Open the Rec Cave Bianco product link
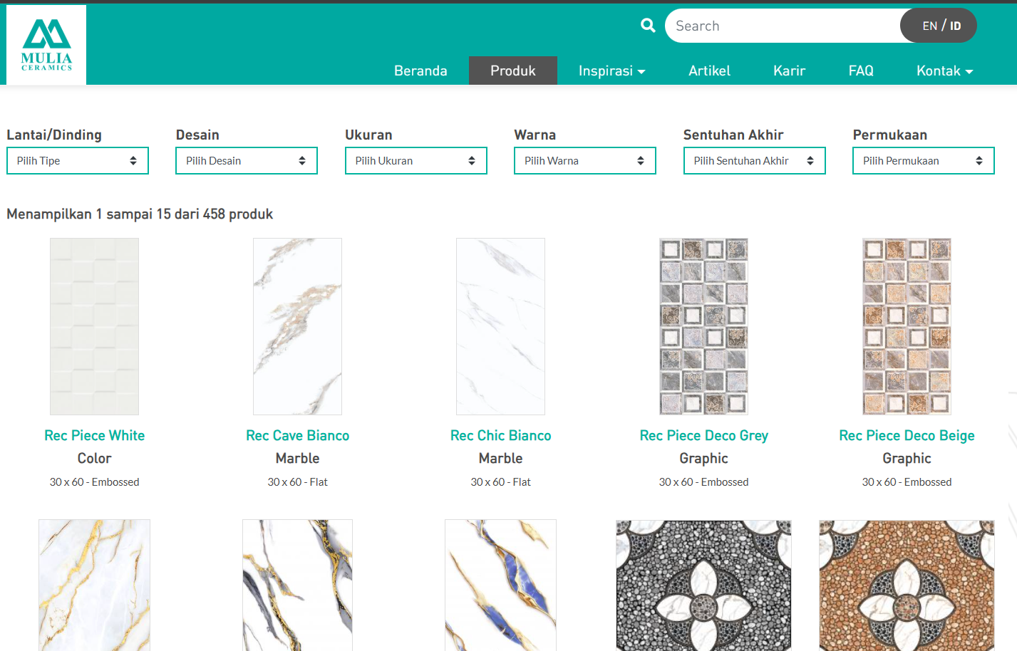 click(x=297, y=435)
